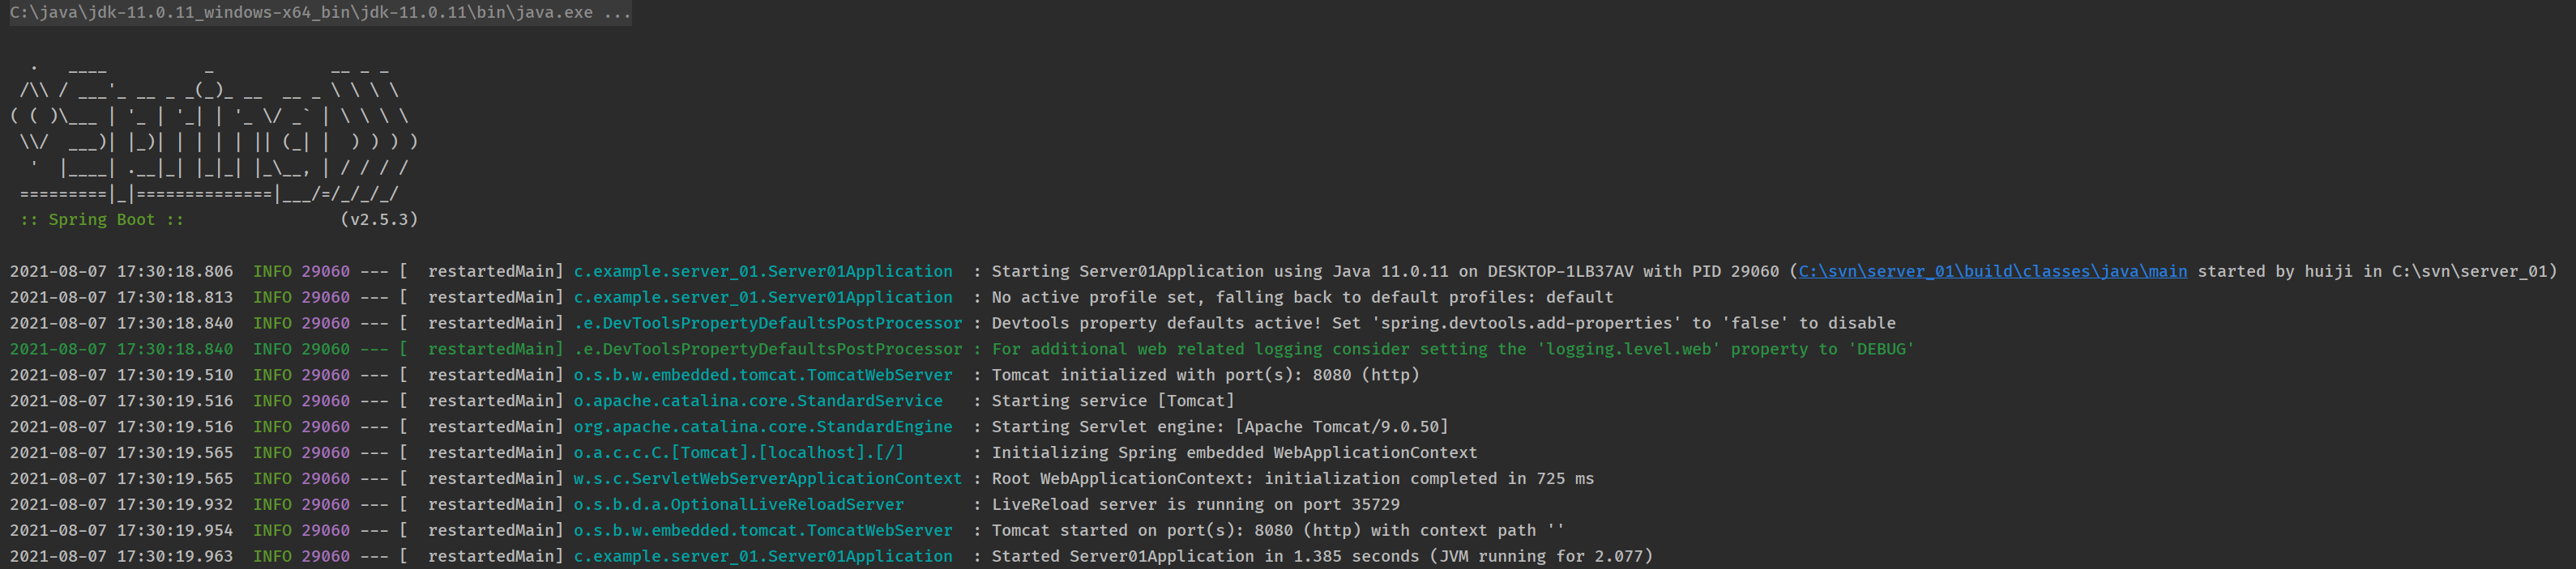Click the ':: Spring Boot ::' banner text

[x=102, y=219]
